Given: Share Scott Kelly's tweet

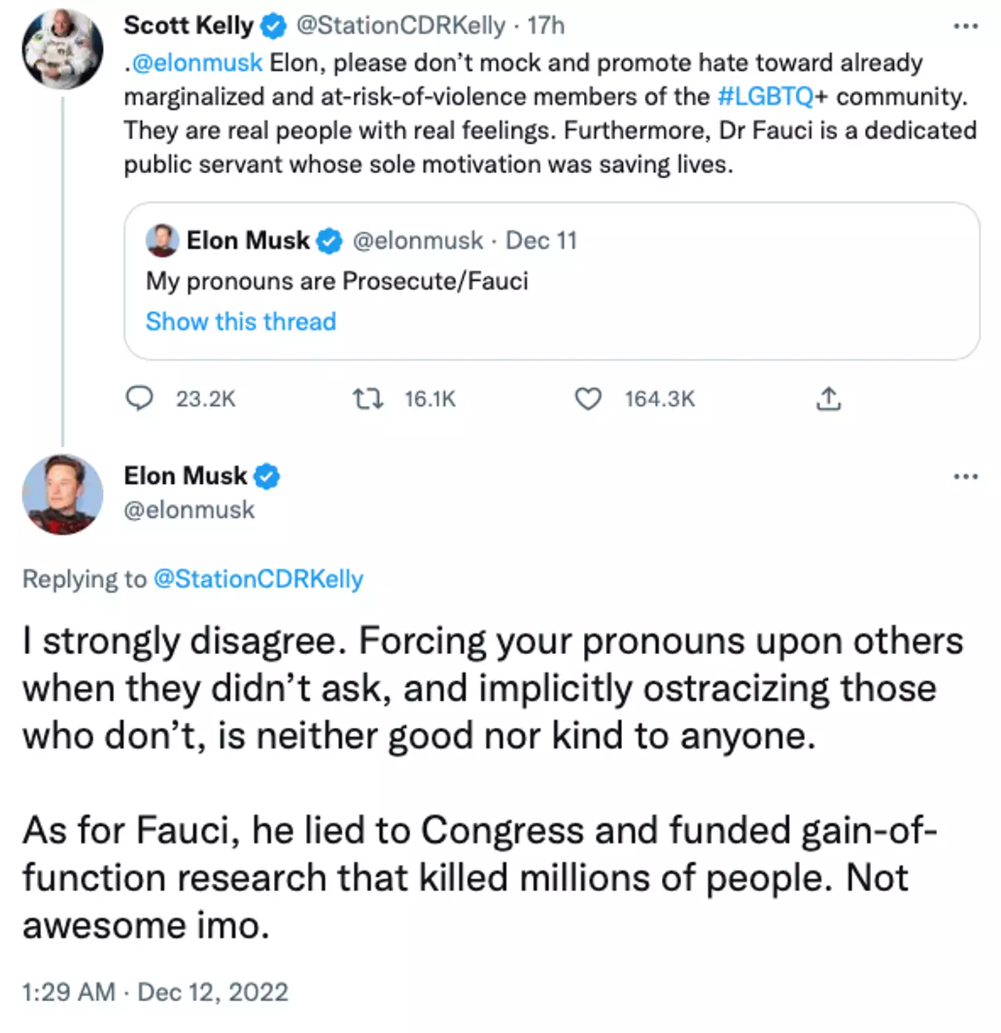Looking at the screenshot, I should (x=828, y=399).
